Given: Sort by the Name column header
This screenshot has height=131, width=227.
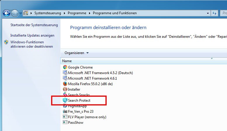Looking at the screenshot, I should 144,61.
